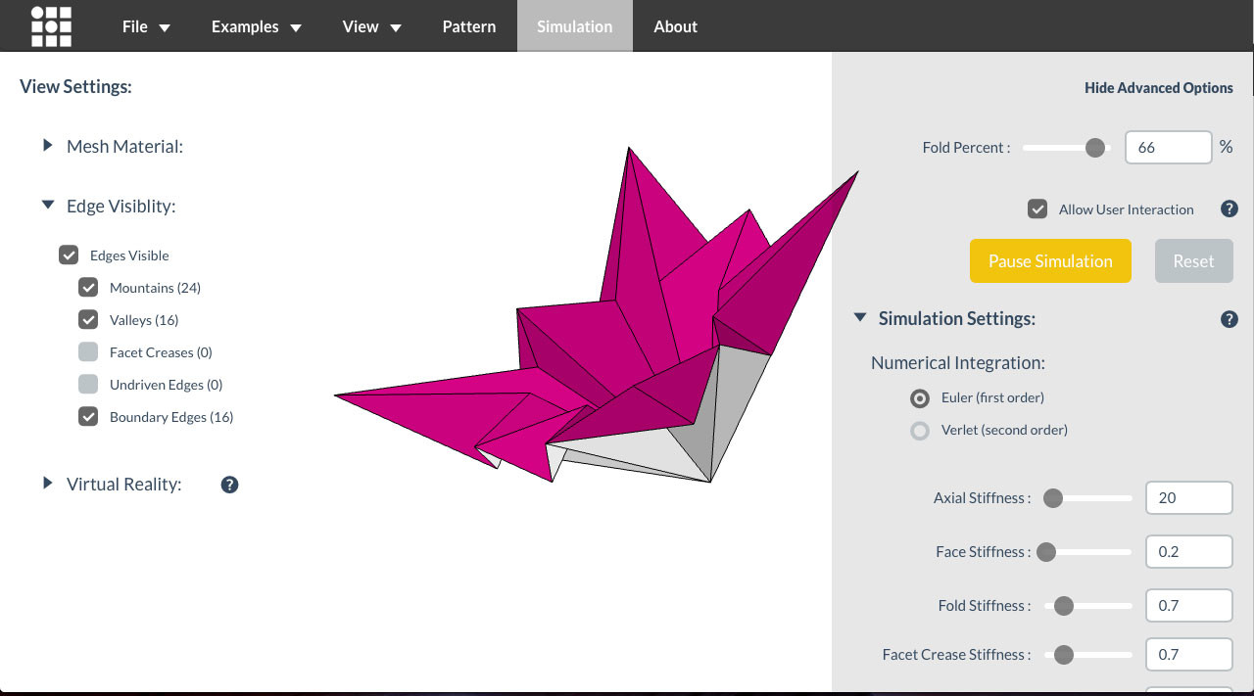Expand the Mesh Material section

tap(47, 145)
